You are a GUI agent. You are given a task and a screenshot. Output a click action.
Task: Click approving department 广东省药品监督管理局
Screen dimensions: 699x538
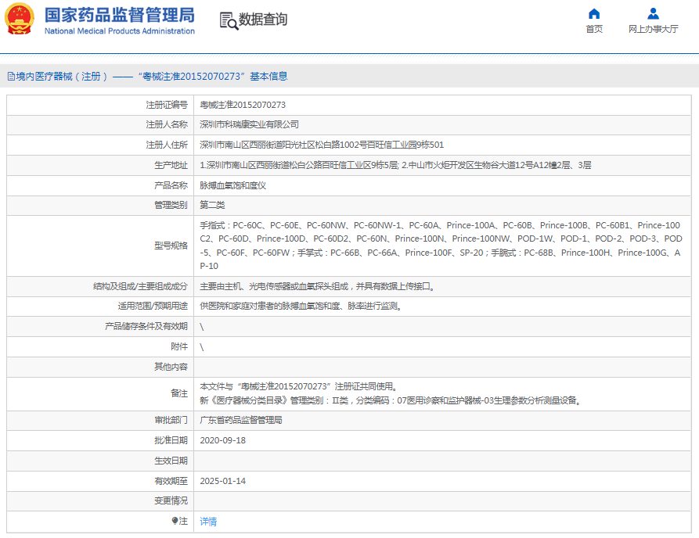click(x=241, y=420)
